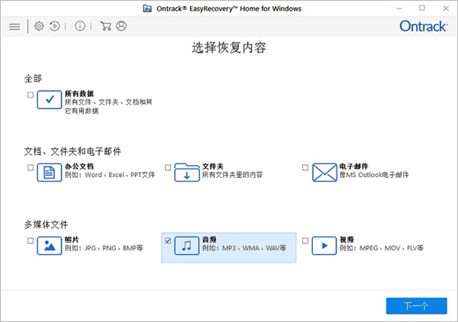Click the audio music note icon
Viewport: 458px width, 322px height.
pos(187,246)
